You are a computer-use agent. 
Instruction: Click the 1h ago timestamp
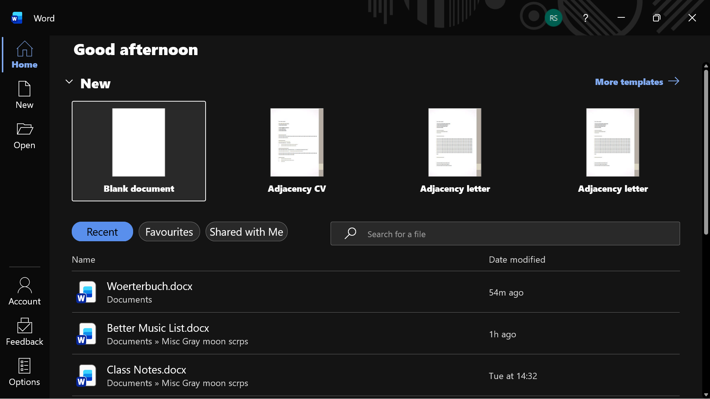[502, 334]
